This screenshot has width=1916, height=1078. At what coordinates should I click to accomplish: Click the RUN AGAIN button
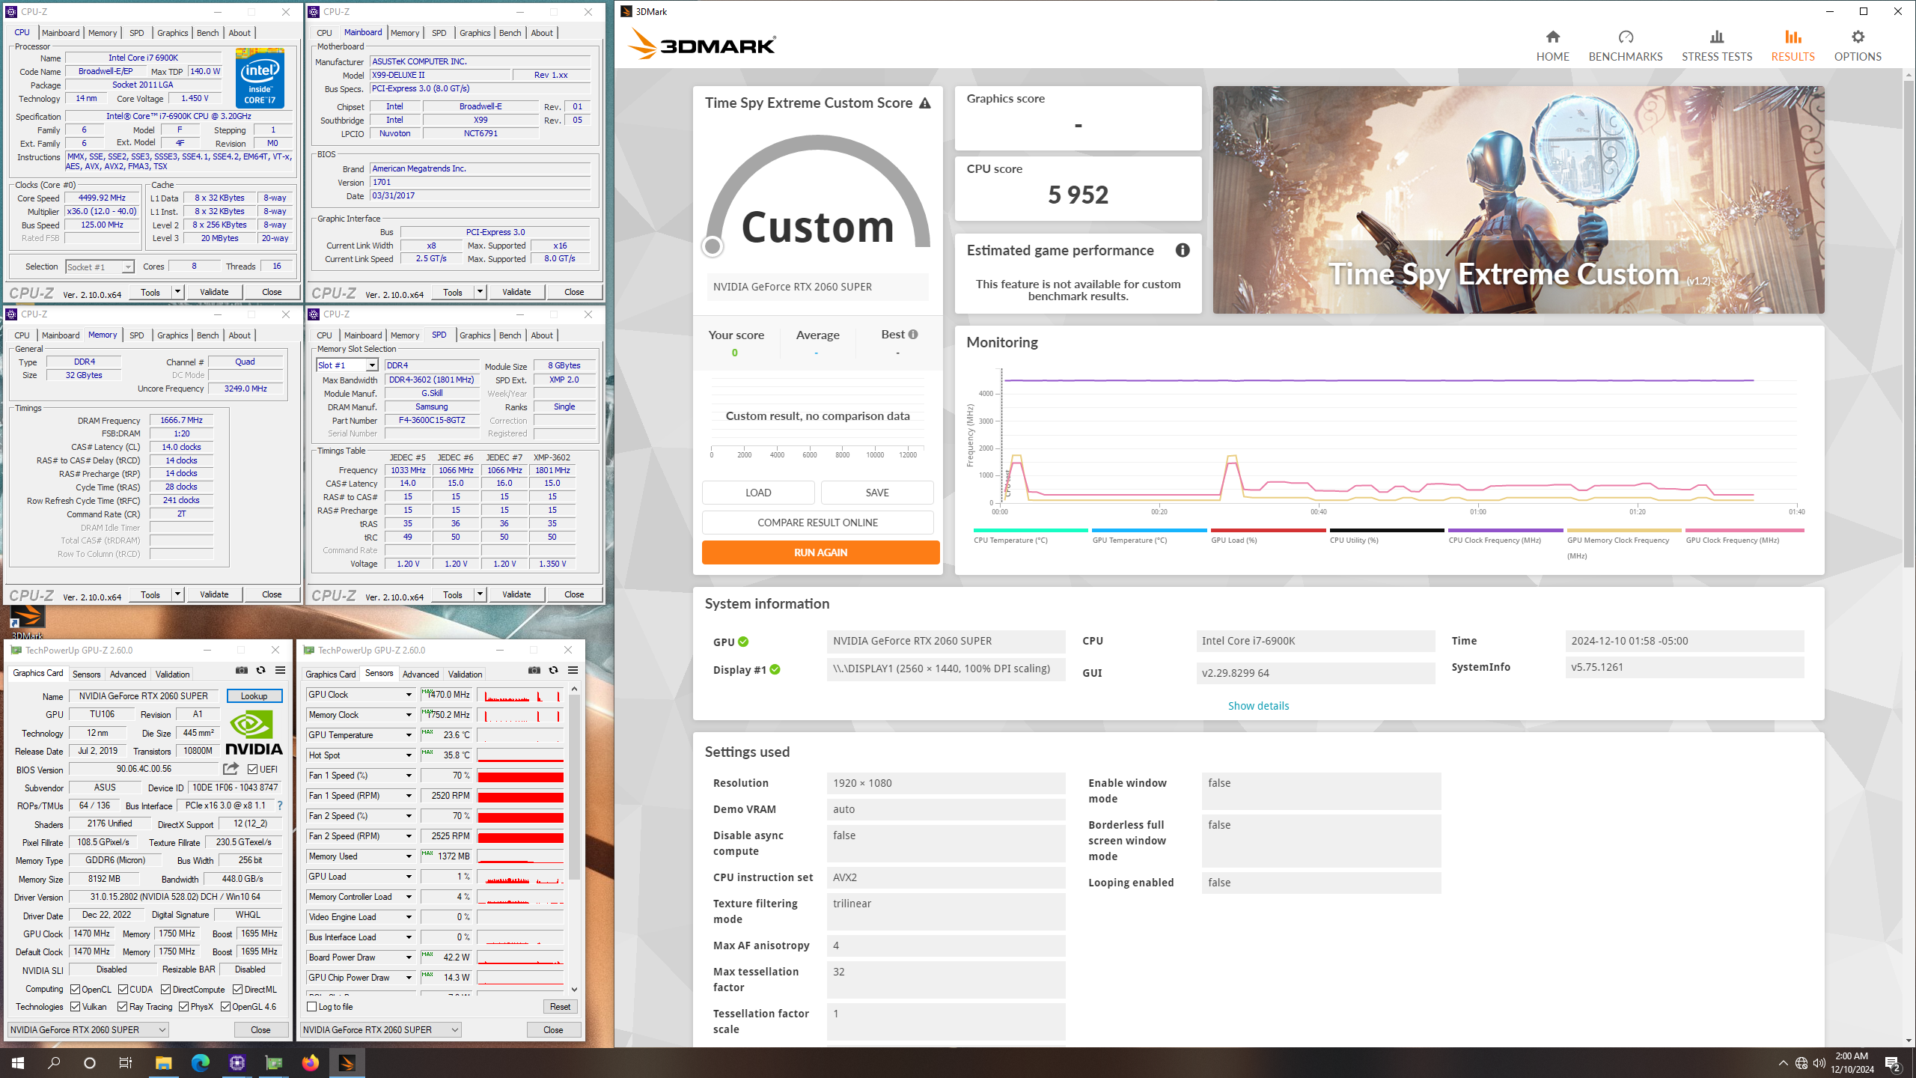(820, 552)
